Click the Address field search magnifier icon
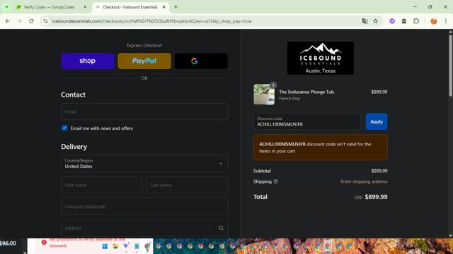The height and width of the screenshot is (254, 453). tap(221, 228)
